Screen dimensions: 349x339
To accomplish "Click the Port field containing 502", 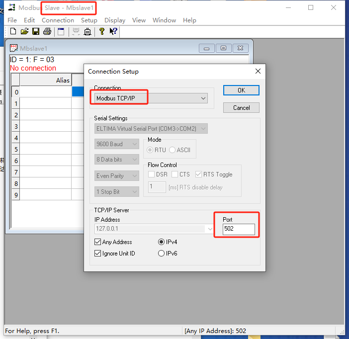I will tap(239, 229).
